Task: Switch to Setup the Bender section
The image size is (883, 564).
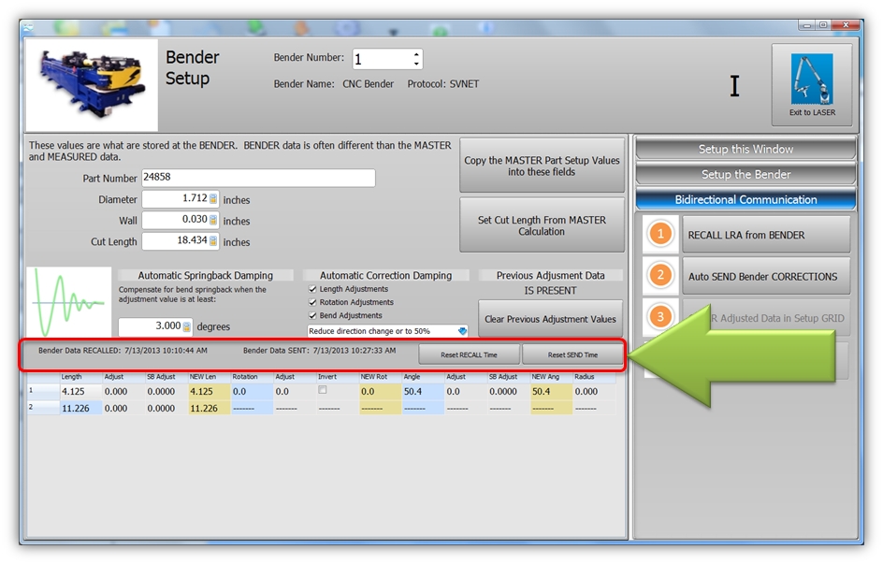Action: pyautogui.click(x=745, y=175)
